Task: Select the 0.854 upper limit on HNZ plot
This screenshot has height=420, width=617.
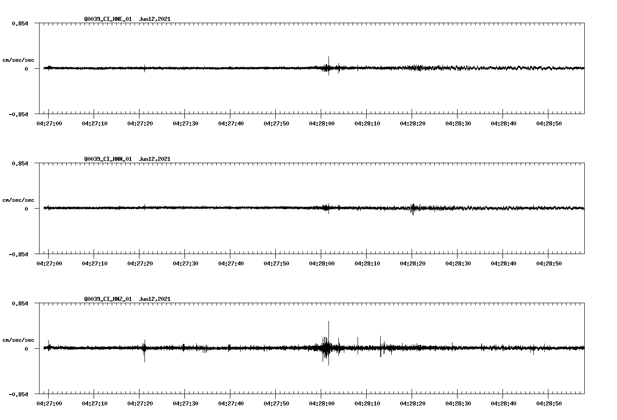Action: pos(20,303)
